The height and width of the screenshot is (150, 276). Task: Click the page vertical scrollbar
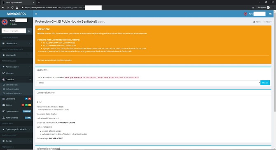tap(275, 62)
